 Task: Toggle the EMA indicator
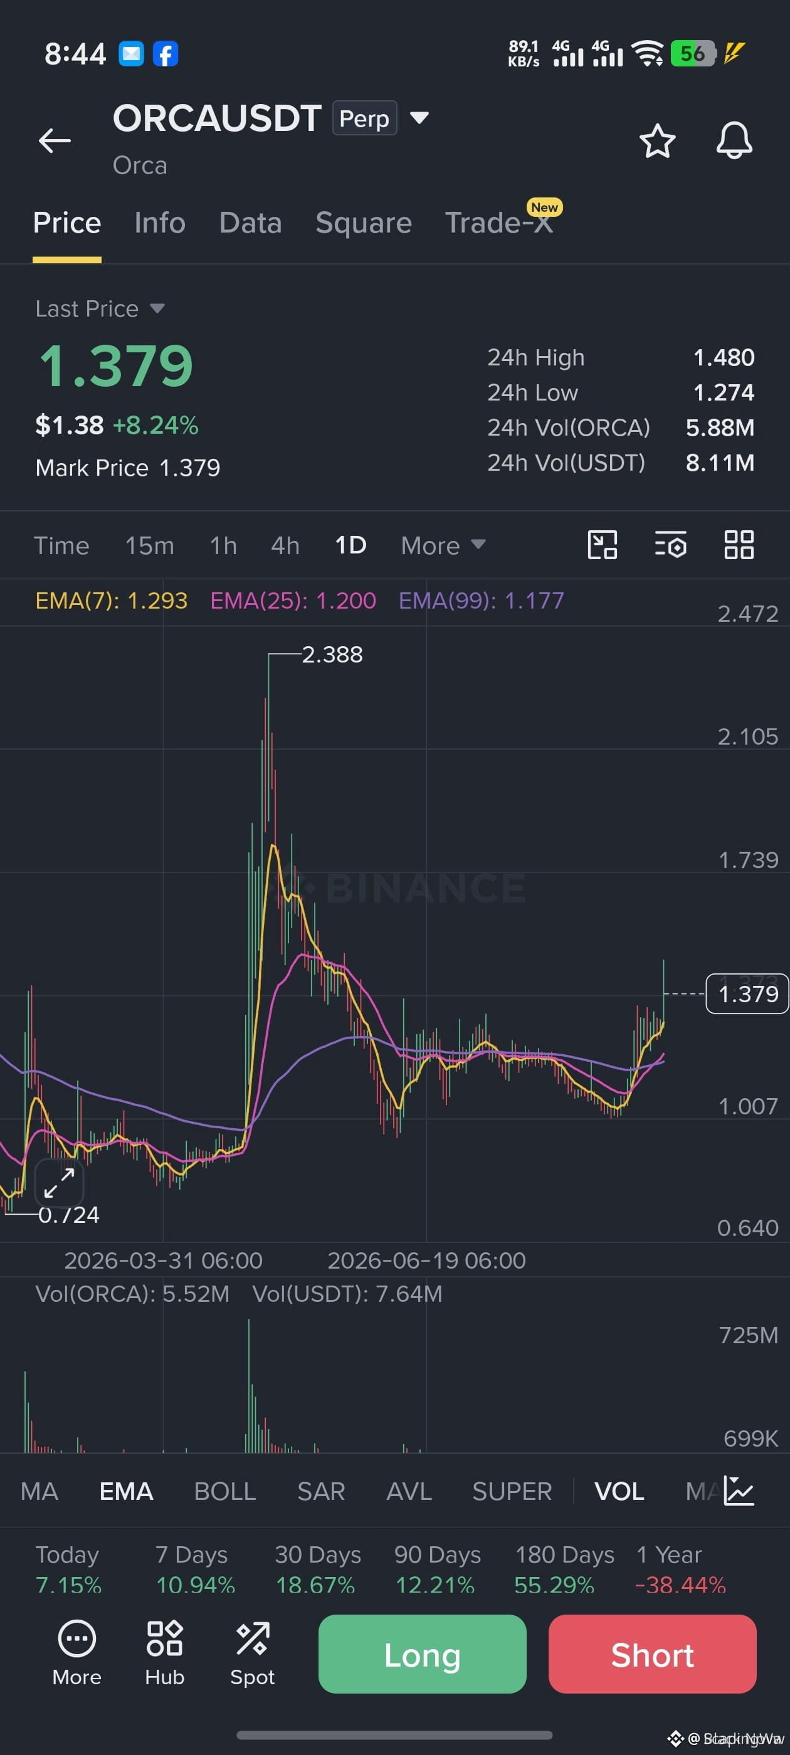click(126, 1491)
